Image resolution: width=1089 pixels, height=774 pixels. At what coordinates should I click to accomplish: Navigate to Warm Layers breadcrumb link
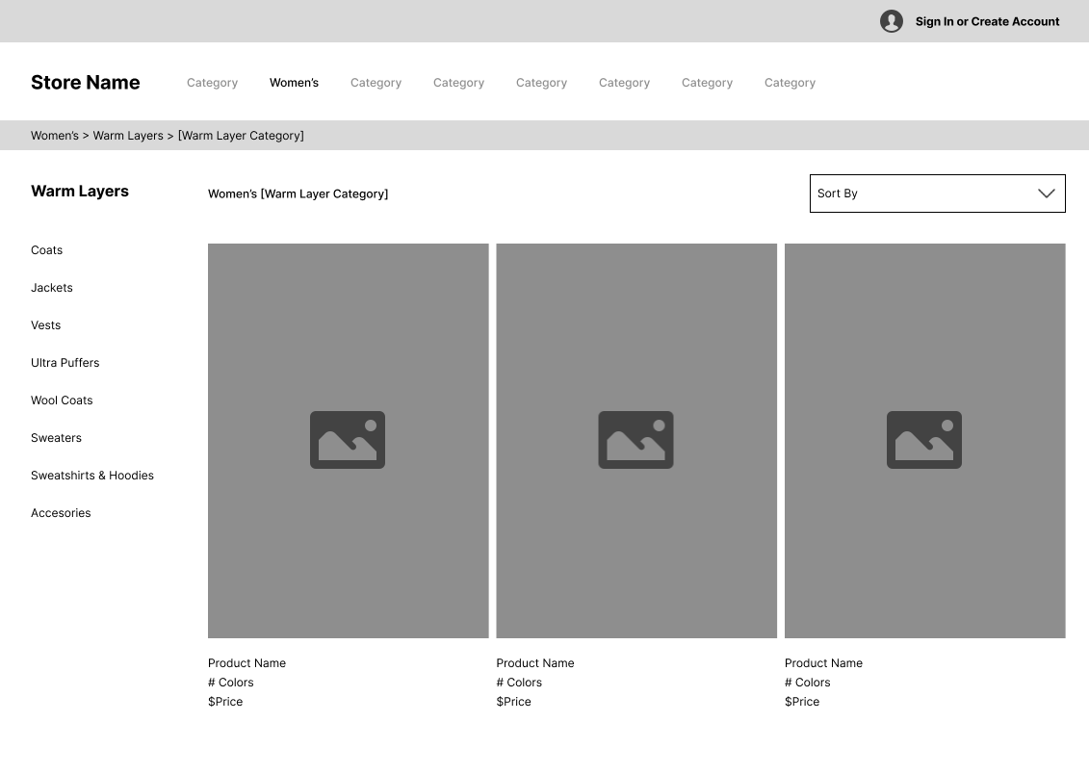(128, 136)
